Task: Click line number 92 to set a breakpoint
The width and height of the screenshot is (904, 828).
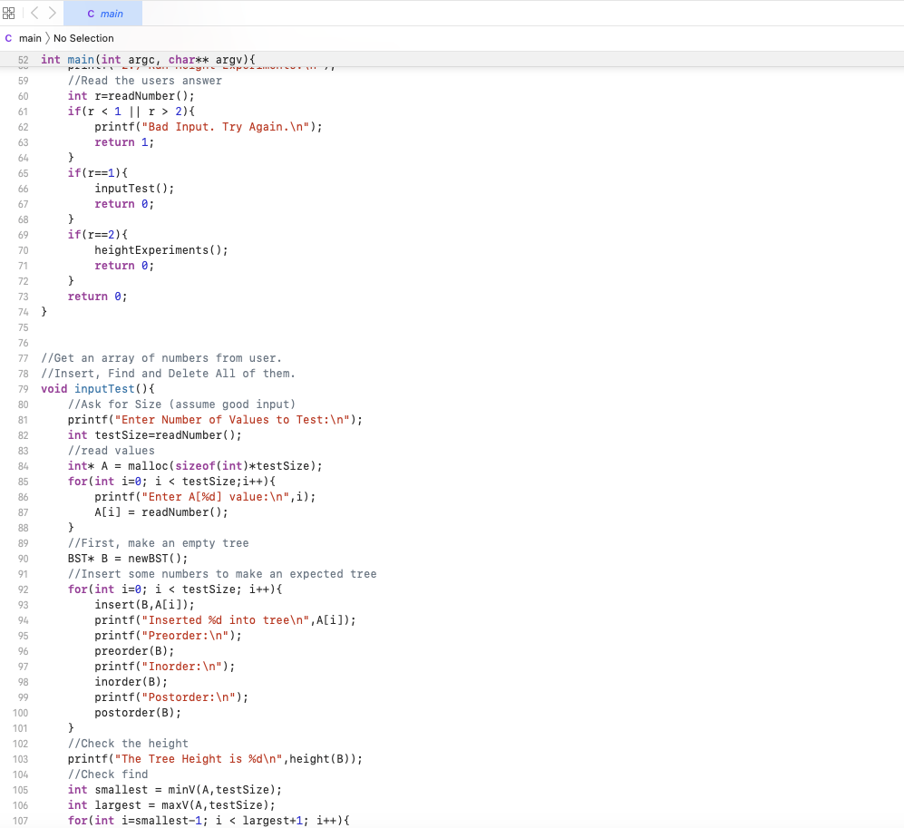Action: 23,589
